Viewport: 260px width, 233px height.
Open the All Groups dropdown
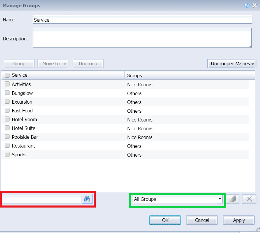tap(177, 199)
